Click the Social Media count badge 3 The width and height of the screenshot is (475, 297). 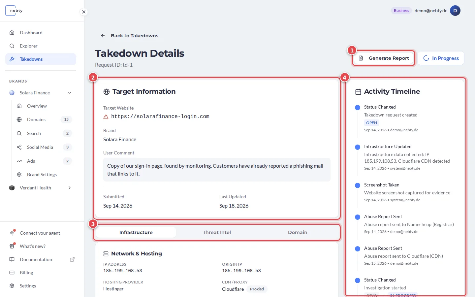tap(67, 147)
